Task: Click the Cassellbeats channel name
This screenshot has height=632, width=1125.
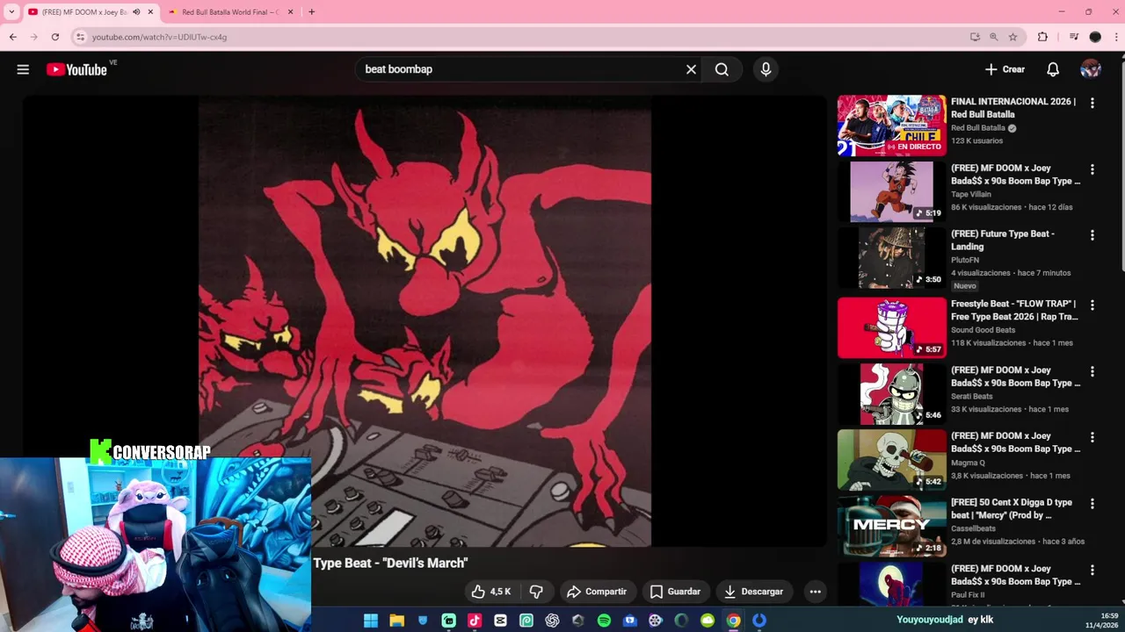Action: pyautogui.click(x=973, y=528)
